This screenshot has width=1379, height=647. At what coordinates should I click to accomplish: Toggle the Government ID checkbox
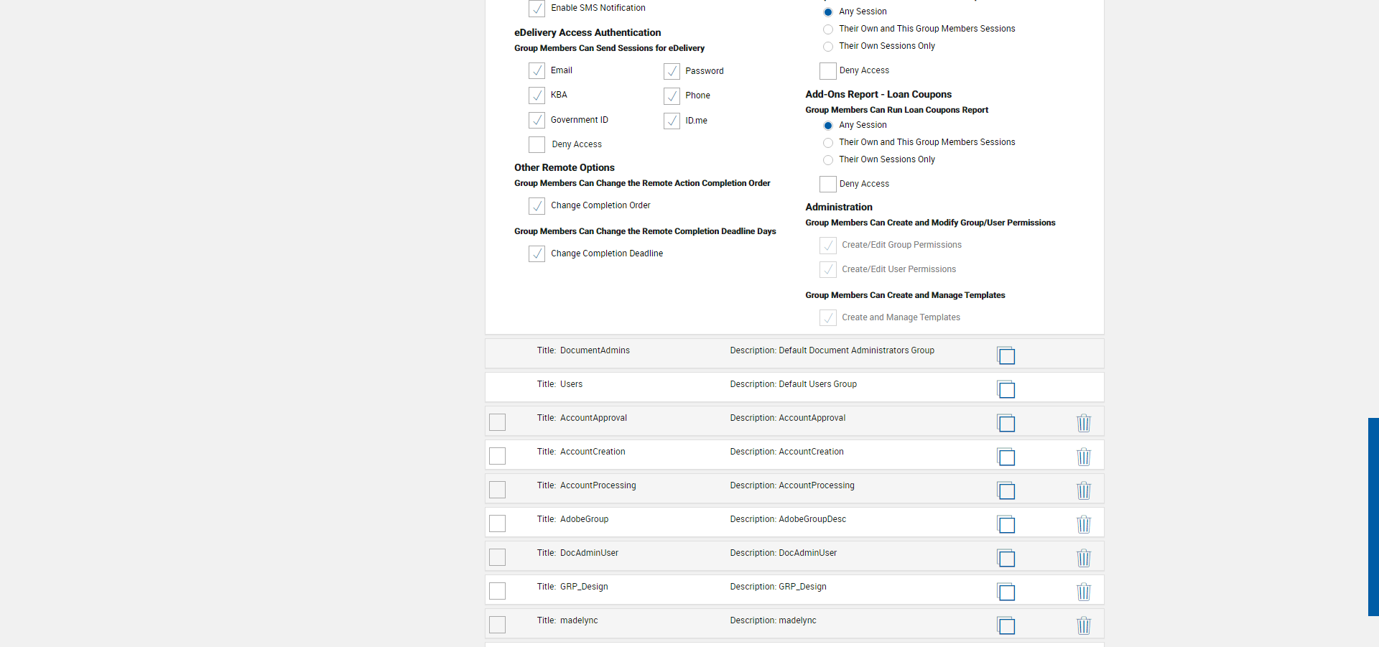click(x=537, y=120)
